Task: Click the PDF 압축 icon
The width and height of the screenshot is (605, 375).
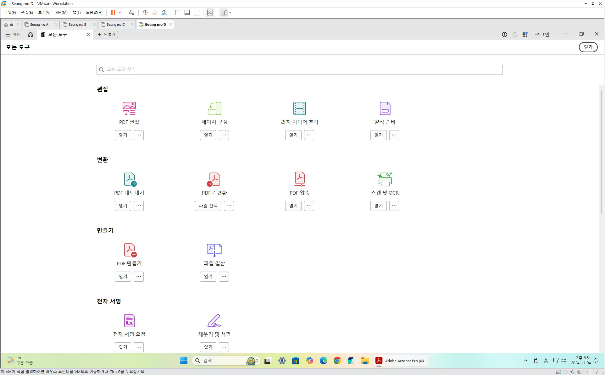Action: coord(299,179)
